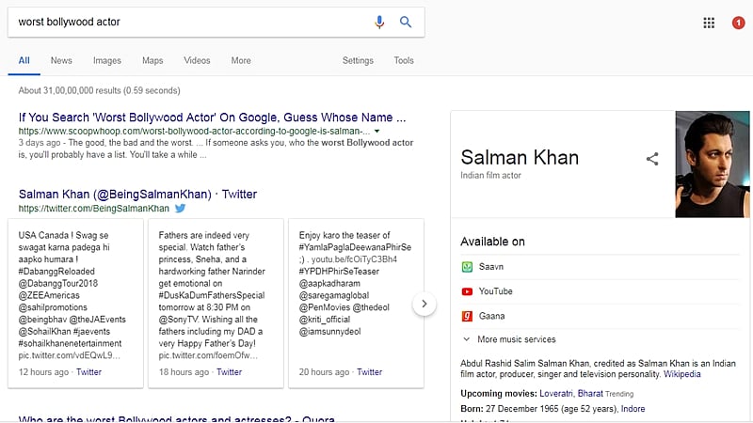Open the Google apps grid

click(709, 23)
